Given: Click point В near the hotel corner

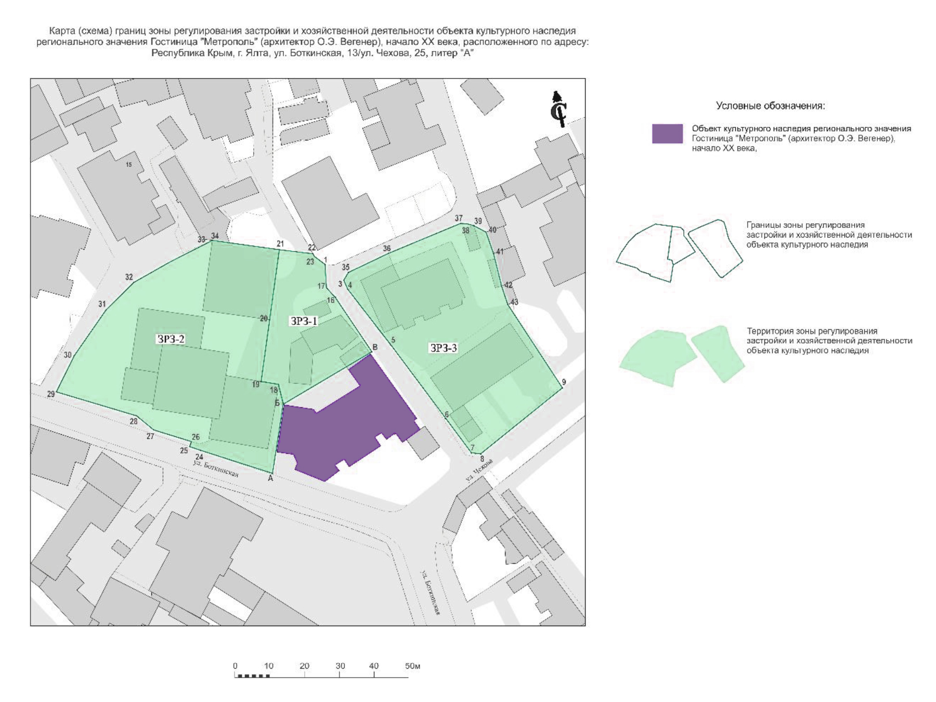Looking at the screenshot, I should [x=375, y=347].
